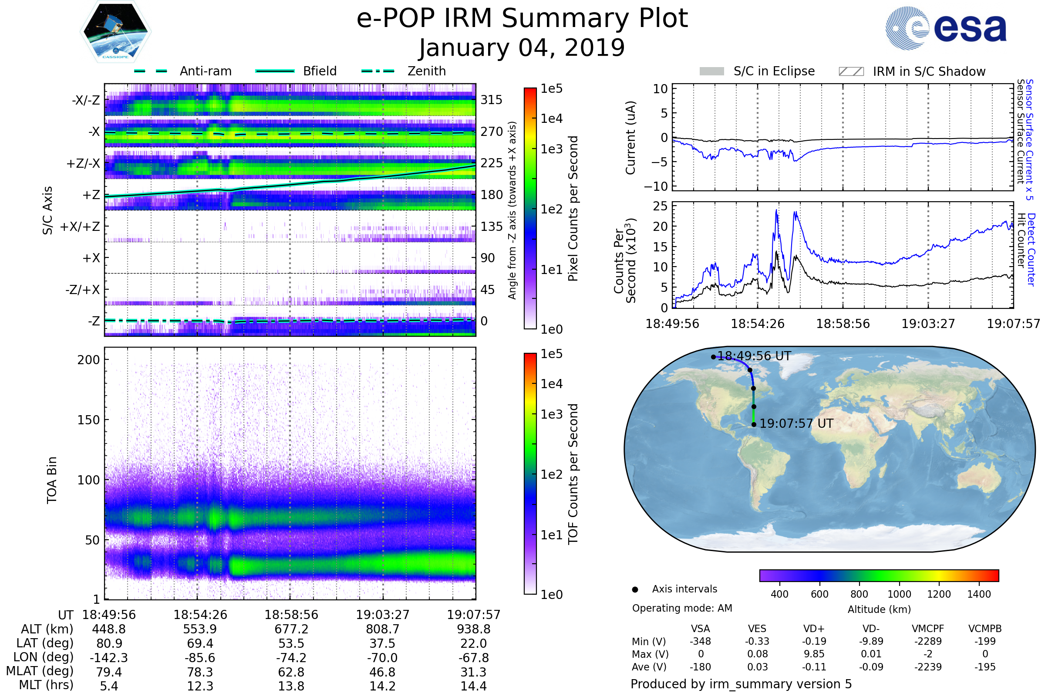This screenshot has height=697, width=1045.
Task: Click the Zenith dash-dot legend line
Action: point(378,71)
